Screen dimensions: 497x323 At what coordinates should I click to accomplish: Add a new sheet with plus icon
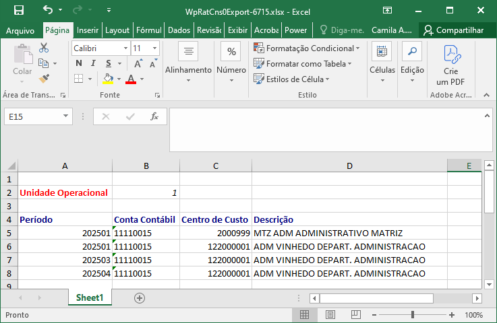(x=140, y=298)
